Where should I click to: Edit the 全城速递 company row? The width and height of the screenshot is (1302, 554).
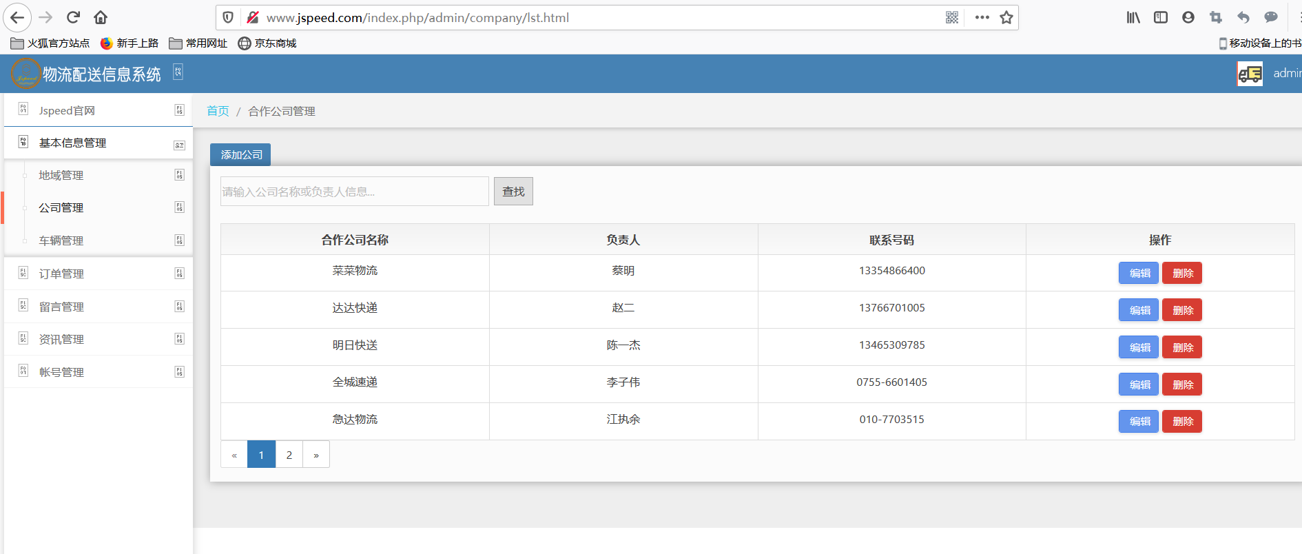pos(1139,385)
